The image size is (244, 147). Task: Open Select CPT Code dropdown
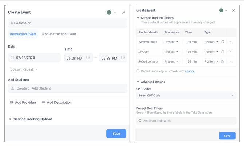click(186, 96)
